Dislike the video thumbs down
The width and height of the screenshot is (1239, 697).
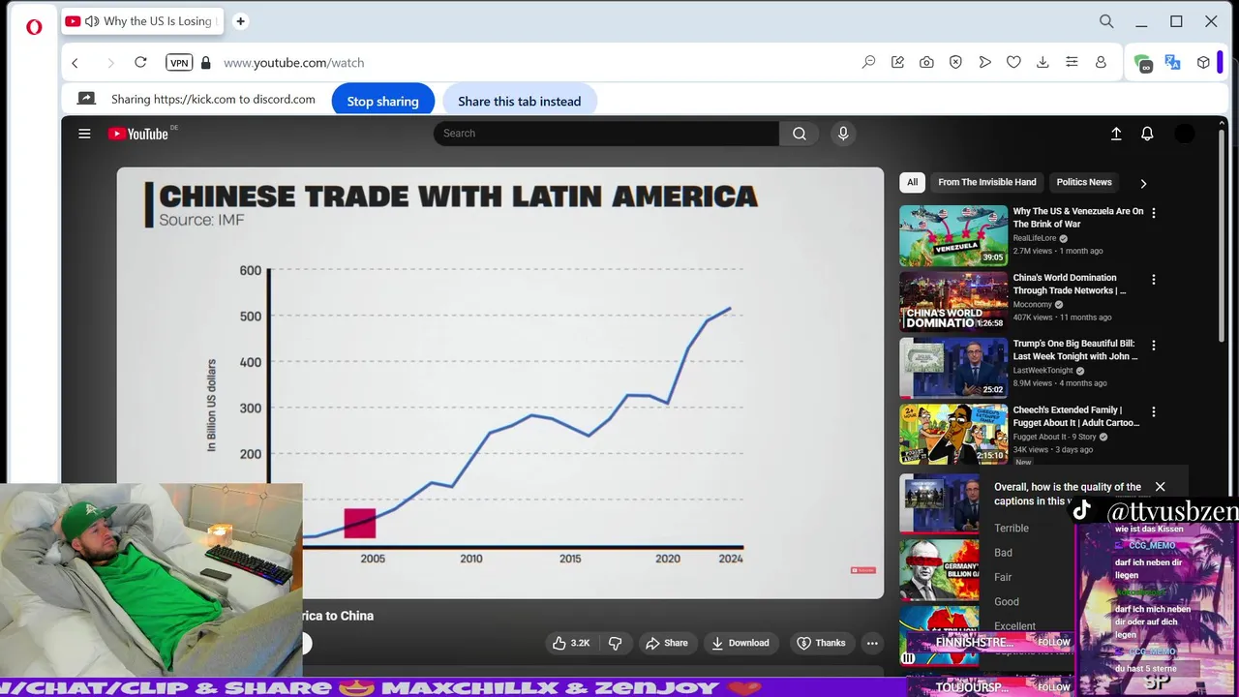[615, 643]
